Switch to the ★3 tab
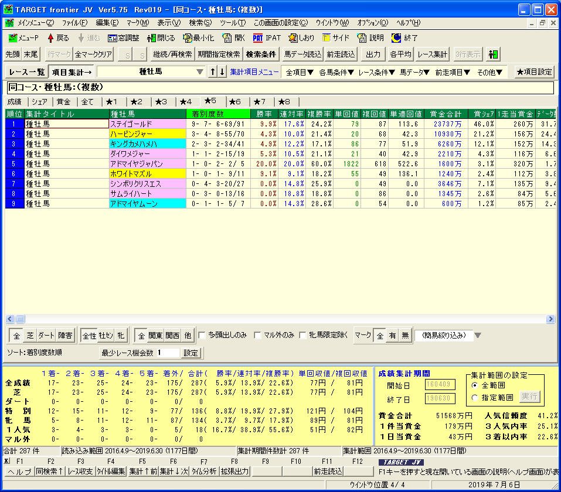 [161, 102]
